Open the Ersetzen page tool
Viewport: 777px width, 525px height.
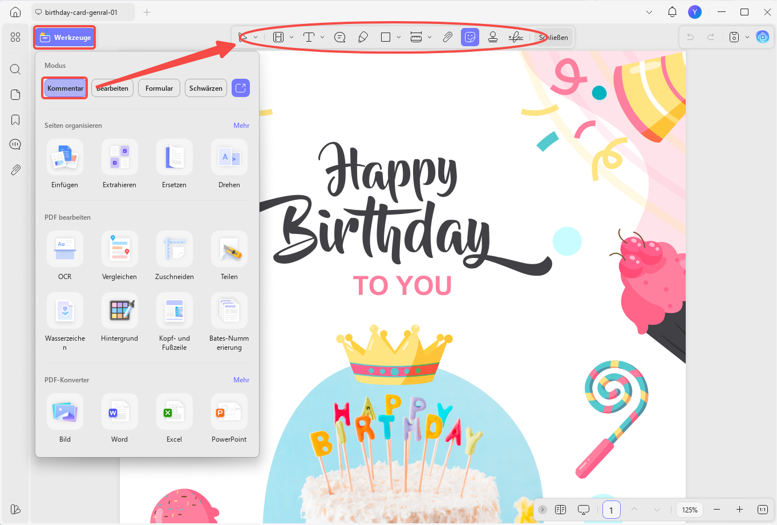point(175,164)
